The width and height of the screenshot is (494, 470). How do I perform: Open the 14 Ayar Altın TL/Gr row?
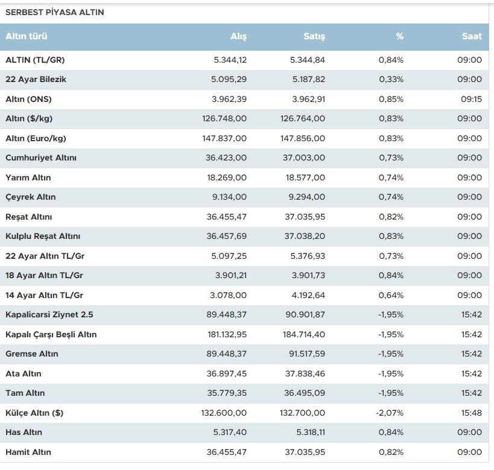(244, 296)
